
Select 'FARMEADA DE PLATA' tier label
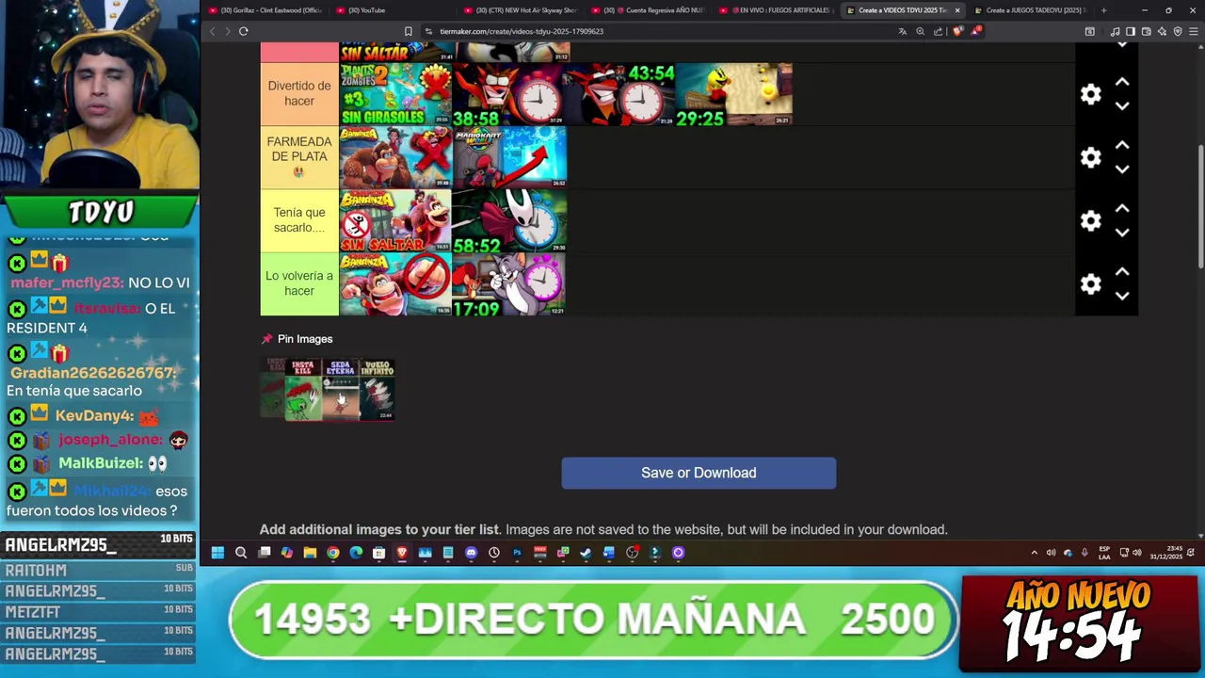point(299,157)
